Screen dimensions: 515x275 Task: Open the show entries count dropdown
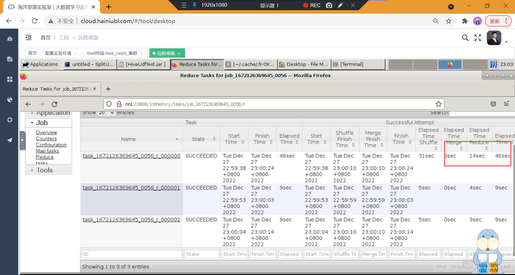(x=106, y=113)
